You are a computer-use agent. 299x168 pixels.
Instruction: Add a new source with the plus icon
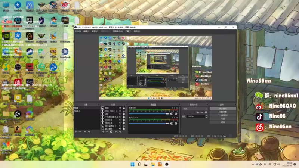click(103, 132)
